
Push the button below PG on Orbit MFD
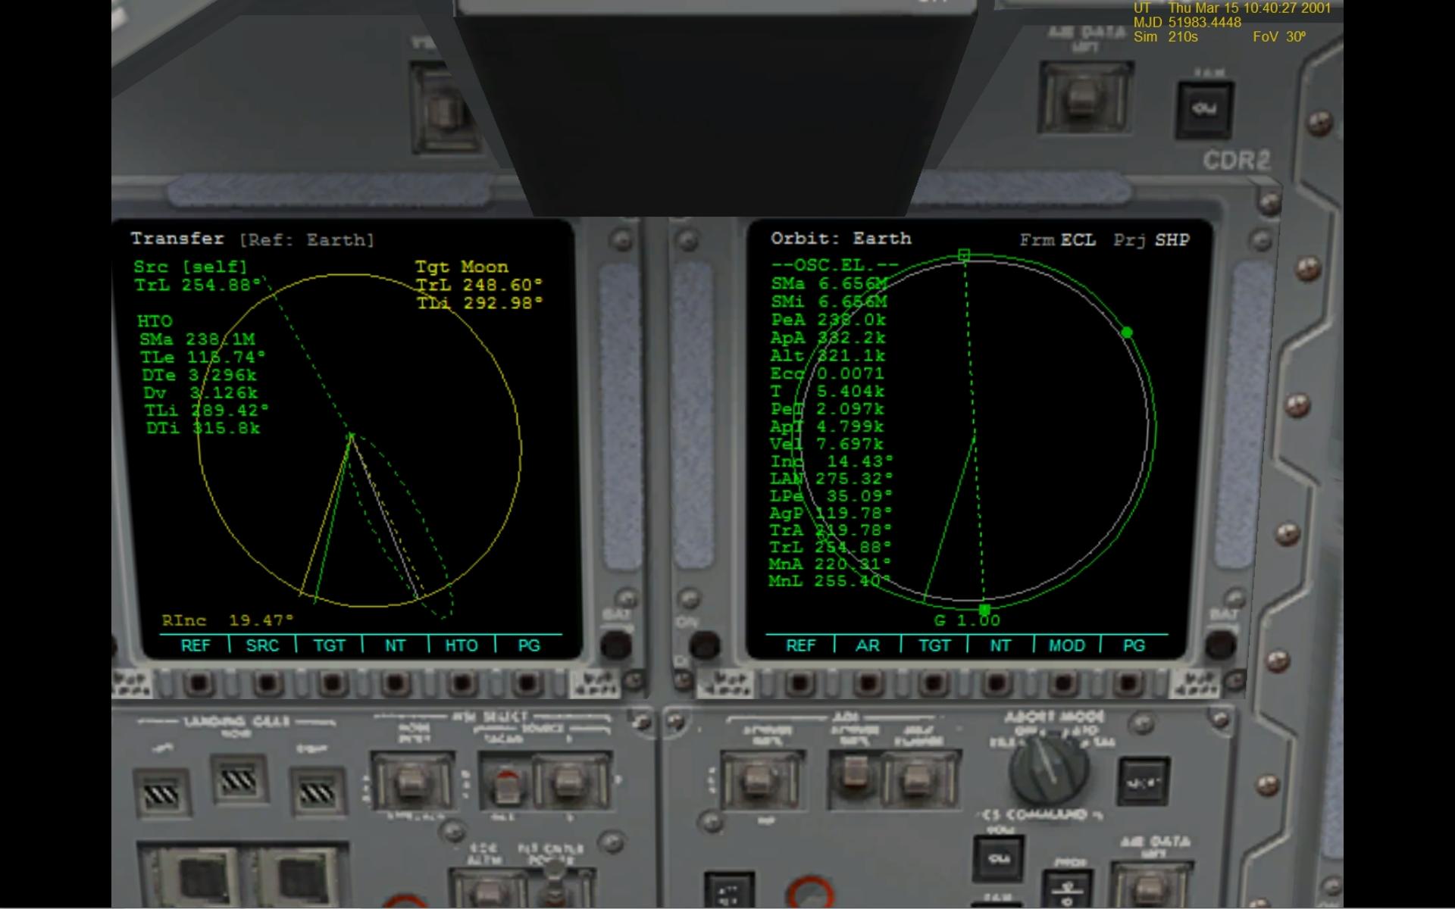(x=1130, y=683)
